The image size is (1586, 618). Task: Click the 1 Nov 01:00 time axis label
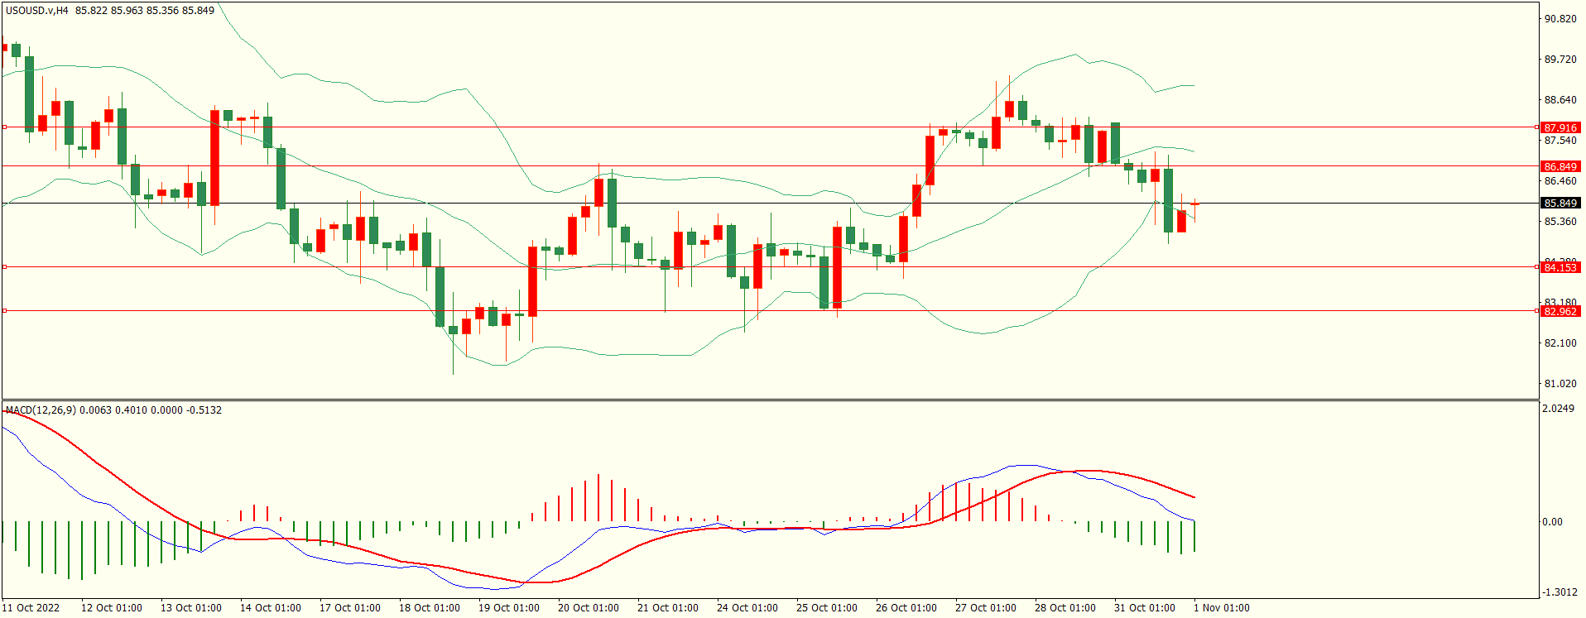(x=1221, y=608)
